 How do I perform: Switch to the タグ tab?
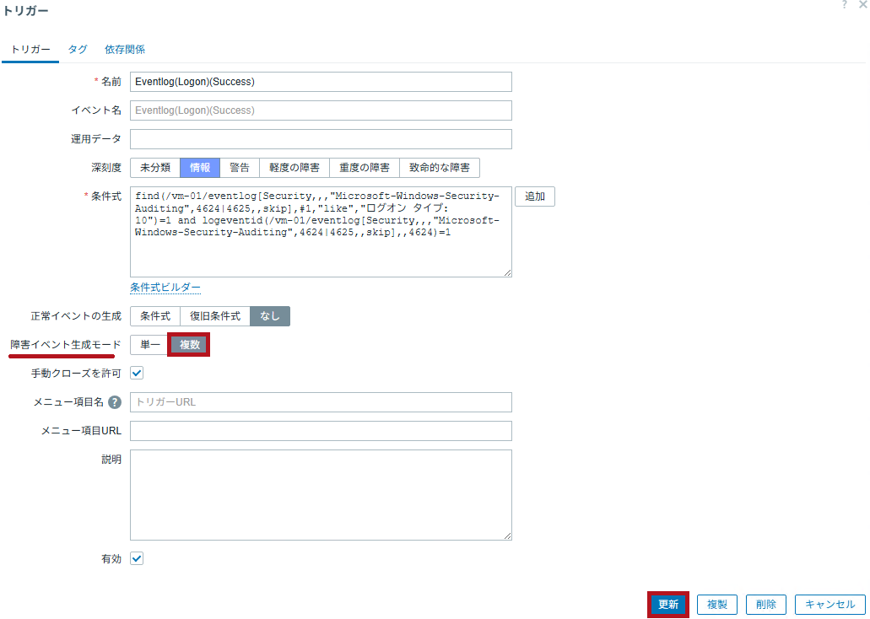click(x=78, y=50)
